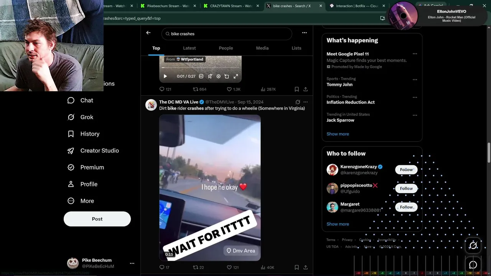Bookmark the post with 287K views

click(x=297, y=89)
